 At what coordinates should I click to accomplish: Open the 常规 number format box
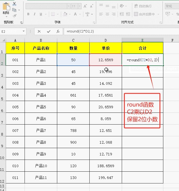tap(172, 6)
